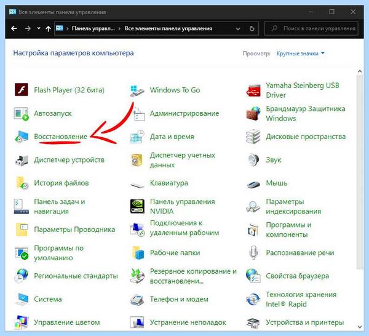Screen dimensions: 369x336
Task: Click the Звук label
Action: pyautogui.click(x=274, y=160)
